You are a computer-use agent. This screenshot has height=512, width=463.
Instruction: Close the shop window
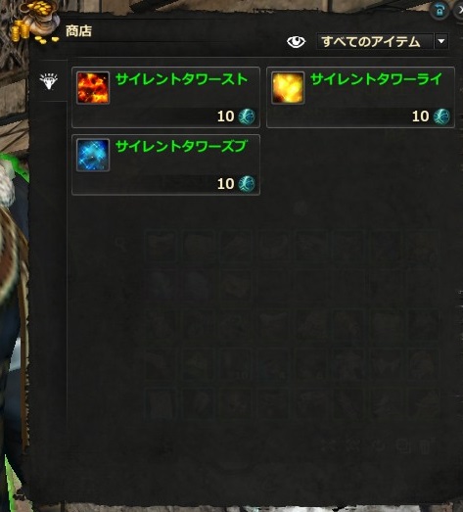coord(459,11)
